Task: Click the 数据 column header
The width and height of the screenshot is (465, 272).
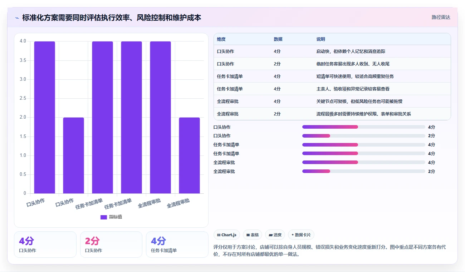Action: pyautogui.click(x=278, y=39)
